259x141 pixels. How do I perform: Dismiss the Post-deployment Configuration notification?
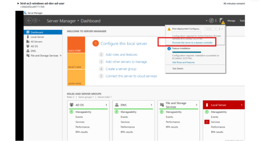click(222, 29)
